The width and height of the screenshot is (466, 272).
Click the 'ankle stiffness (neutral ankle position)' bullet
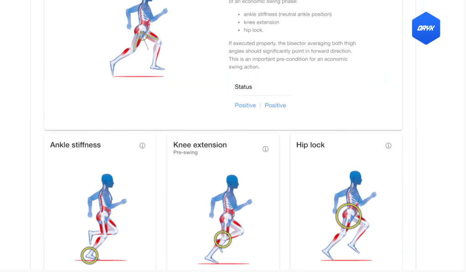(x=287, y=15)
